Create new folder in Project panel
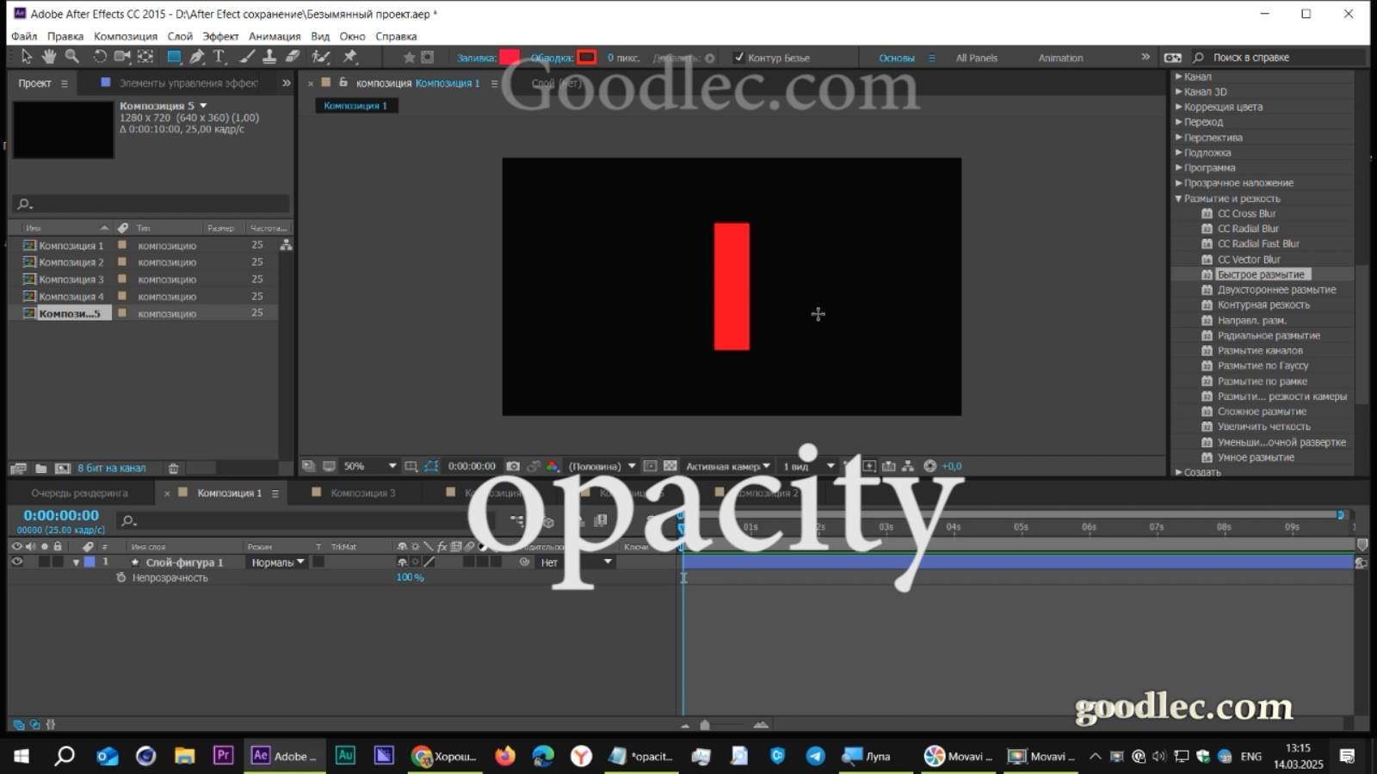The width and height of the screenshot is (1377, 774). click(x=40, y=469)
